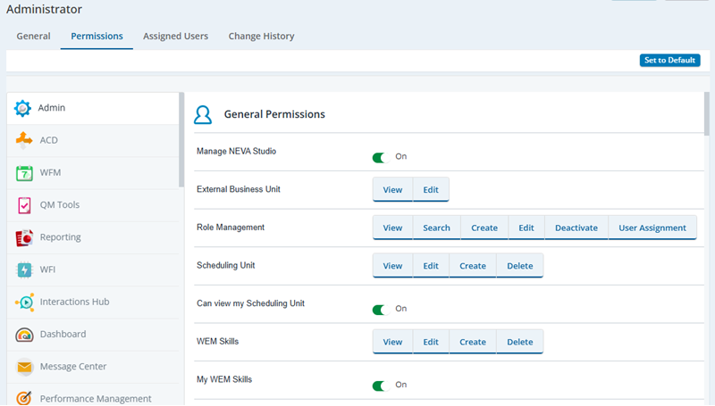Image resolution: width=715 pixels, height=406 pixels.
Task: Toggle Manage NEVA Studio switch off
Action: [380, 157]
